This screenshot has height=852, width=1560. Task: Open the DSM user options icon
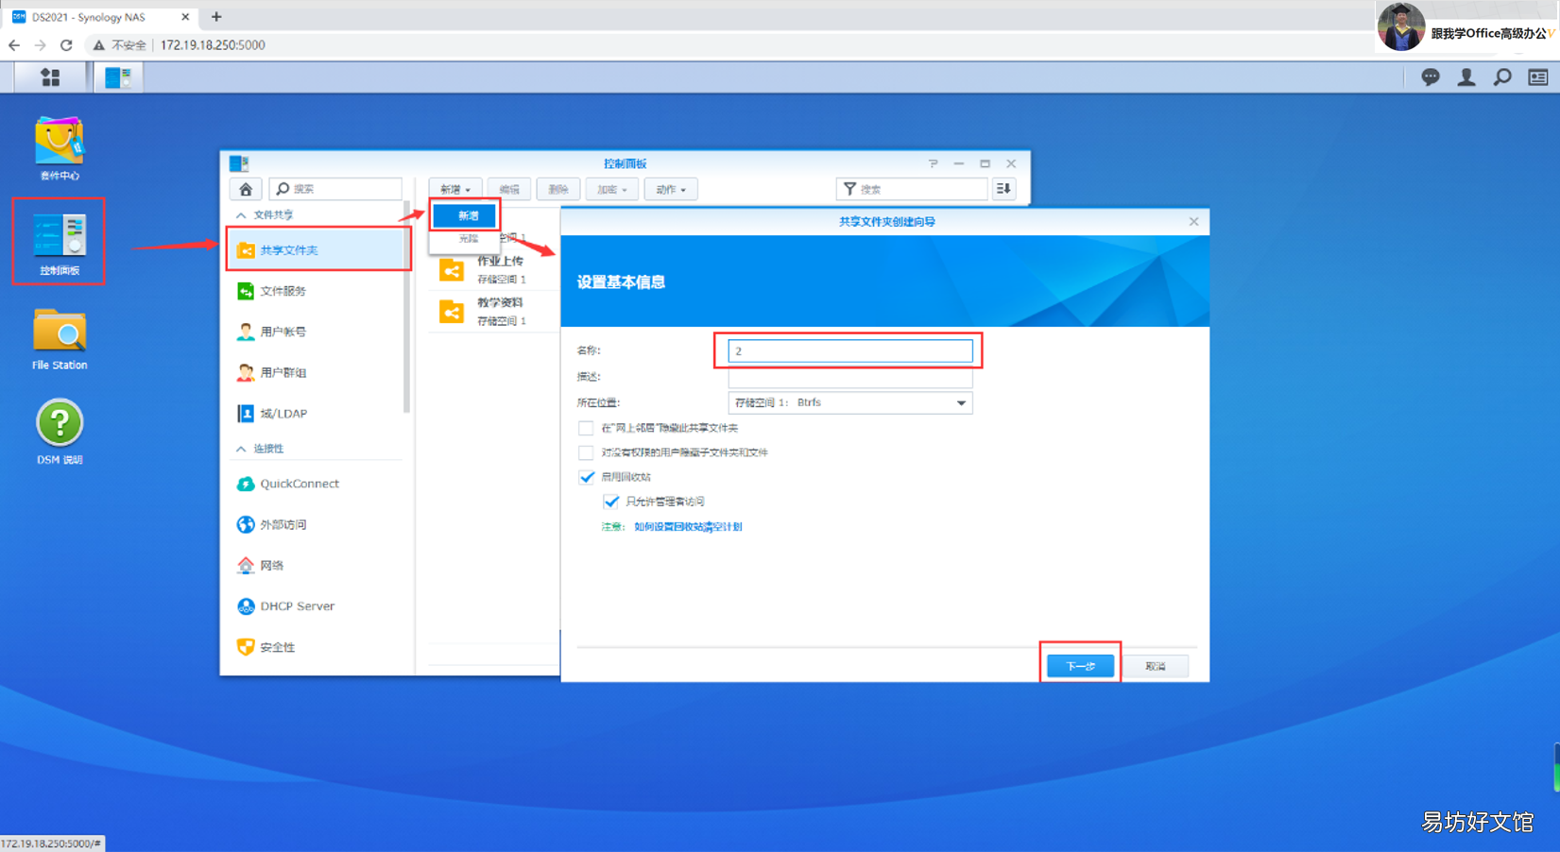(1466, 77)
